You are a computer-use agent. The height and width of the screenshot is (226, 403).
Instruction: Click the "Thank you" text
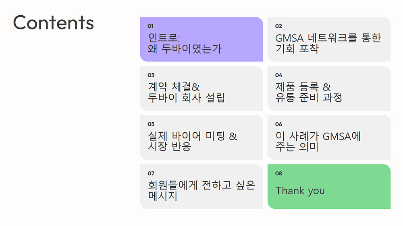pos(300,191)
